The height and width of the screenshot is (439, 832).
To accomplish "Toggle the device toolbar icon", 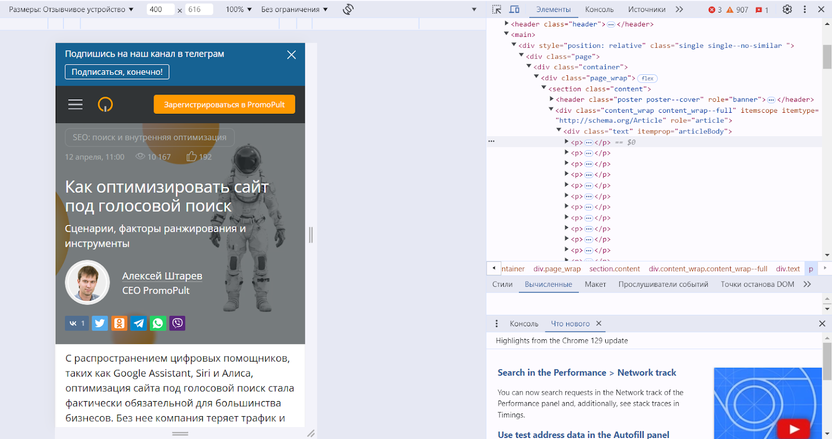I will [x=514, y=9].
